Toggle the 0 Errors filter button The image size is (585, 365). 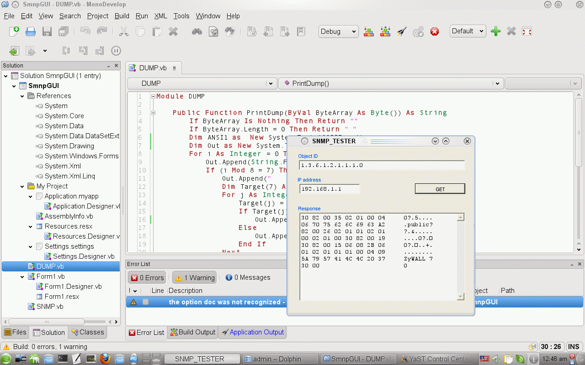(x=147, y=277)
